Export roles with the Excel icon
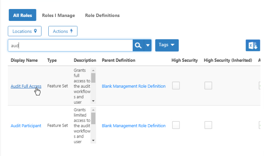This screenshot has width=264, height=156. tap(252, 45)
